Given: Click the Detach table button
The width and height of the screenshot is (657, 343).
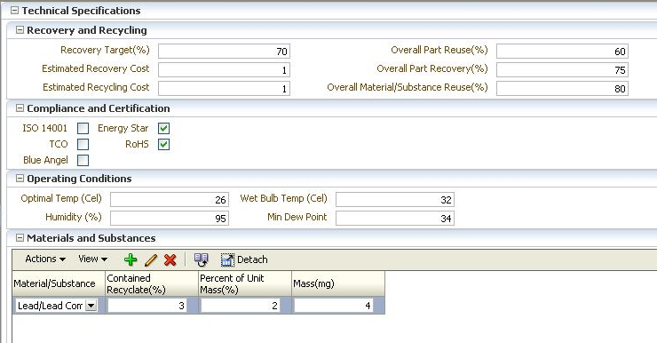Looking at the screenshot, I should pos(244,260).
